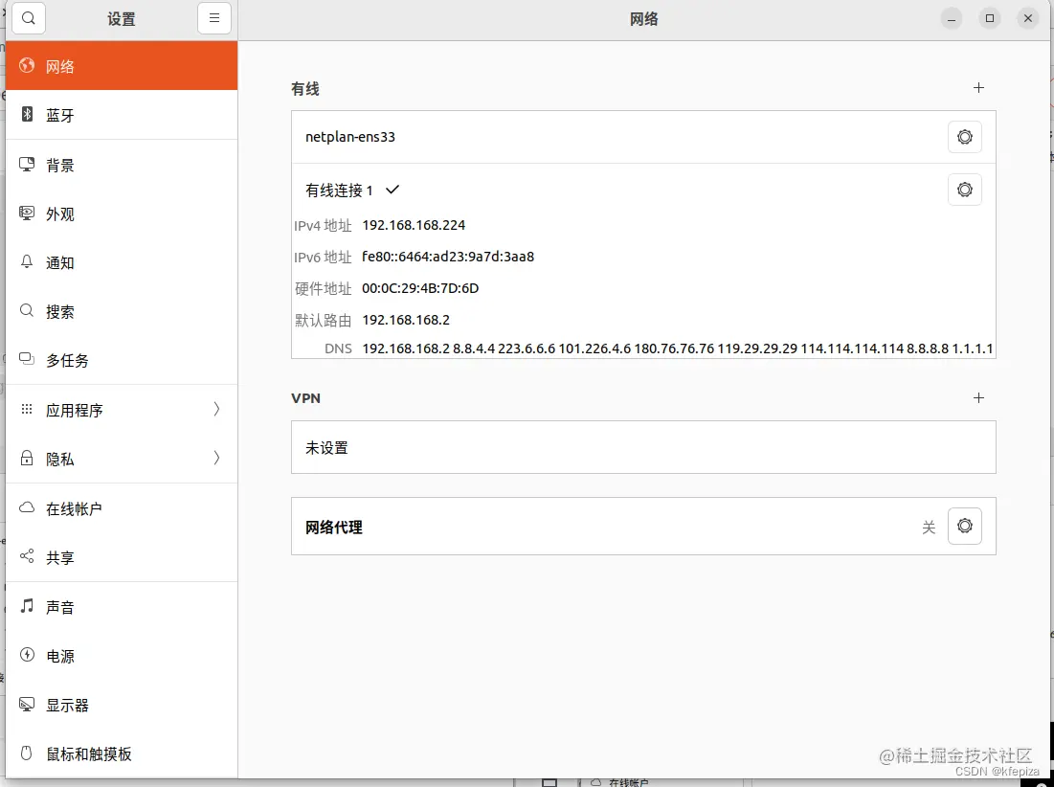Open the 电源 settings panel

tap(58, 656)
